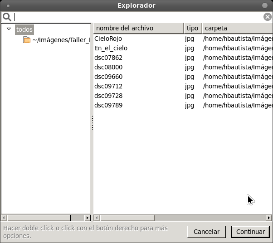
Task: Click the file list horizontal scrollbar thumb
Action: point(127,218)
